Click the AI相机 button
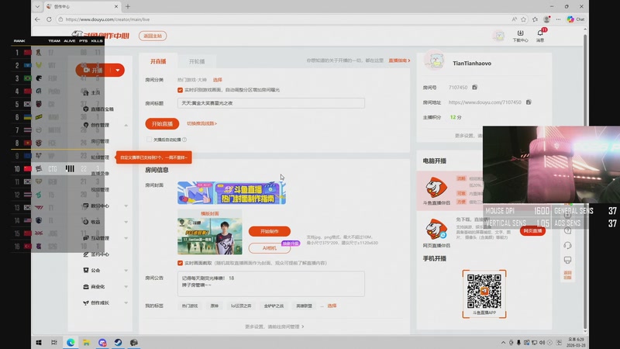 point(269,248)
